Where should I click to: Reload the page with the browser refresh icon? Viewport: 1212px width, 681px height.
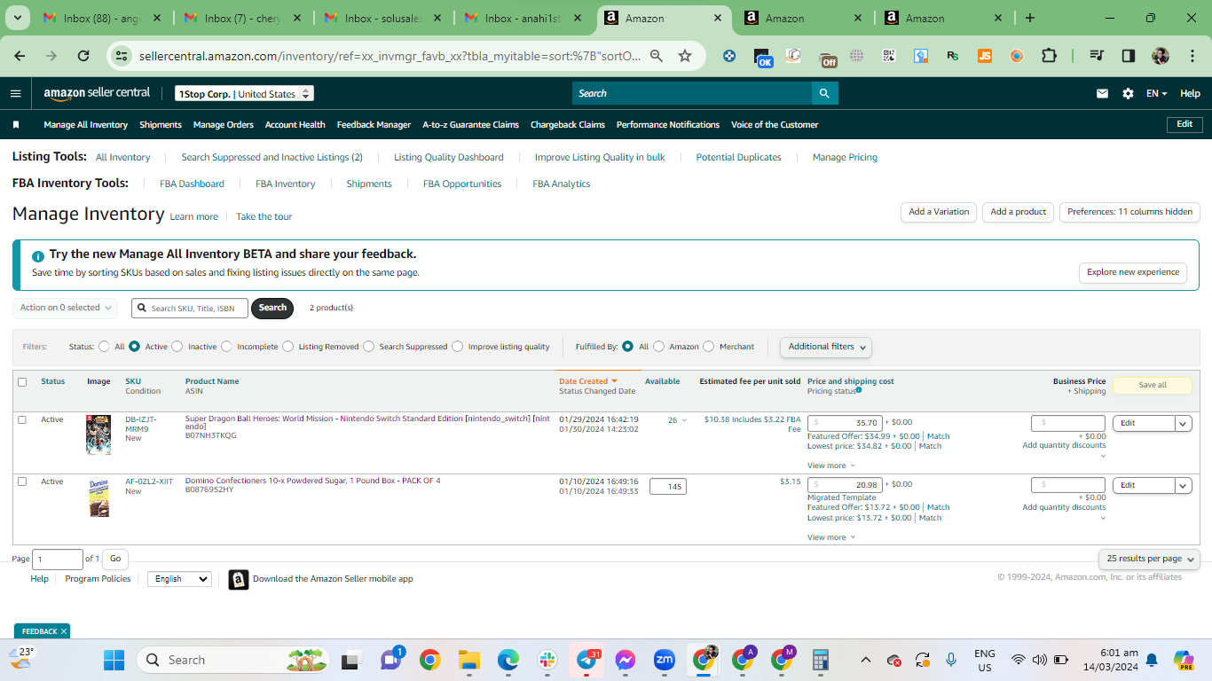(83, 56)
